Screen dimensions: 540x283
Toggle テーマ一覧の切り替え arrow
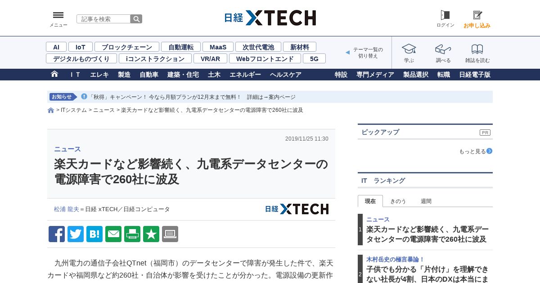point(347,53)
